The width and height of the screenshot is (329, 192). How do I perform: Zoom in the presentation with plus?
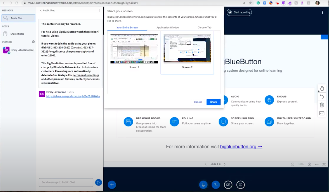coord(309,164)
